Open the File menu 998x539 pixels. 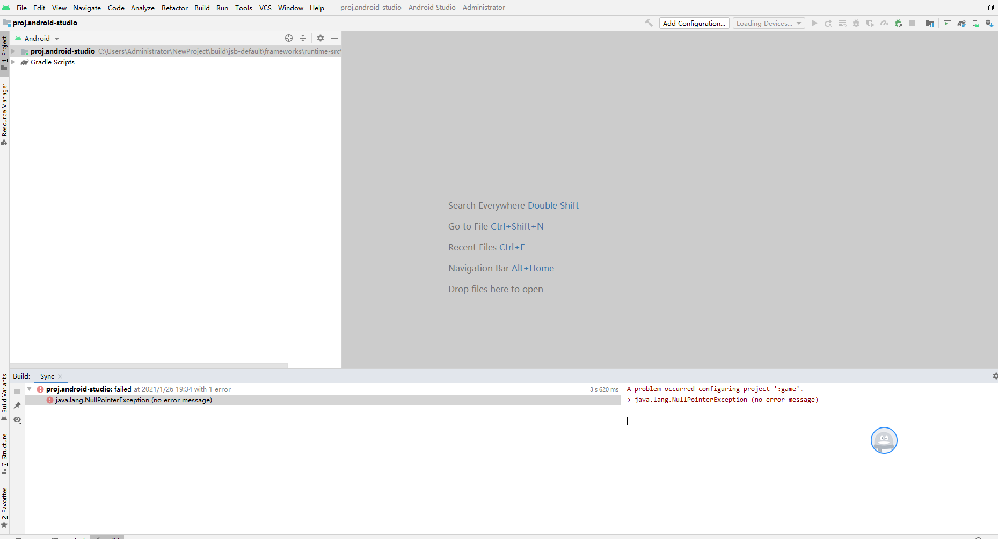click(21, 8)
